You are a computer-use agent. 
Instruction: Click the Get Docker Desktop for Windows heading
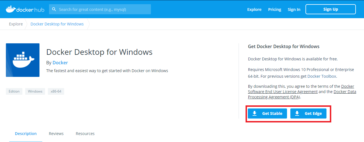(x=284, y=46)
